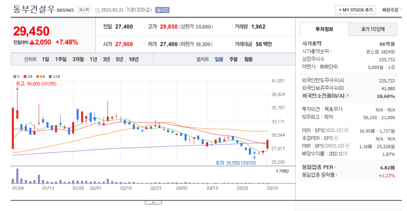The width and height of the screenshot is (407, 211).
Task: Click the green 5-day moving average legend
Action: pyautogui.click(x=16, y=76)
